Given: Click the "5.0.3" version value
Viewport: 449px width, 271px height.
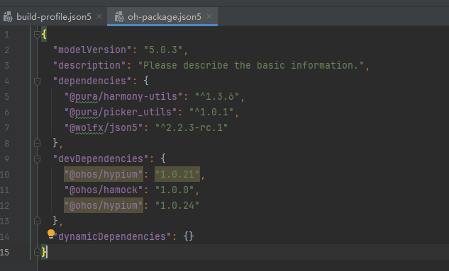Looking at the screenshot, I should [163, 50].
